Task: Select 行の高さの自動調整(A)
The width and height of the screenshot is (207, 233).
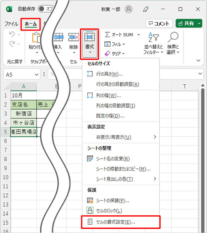Action: pyautogui.click(x=121, y=84)
